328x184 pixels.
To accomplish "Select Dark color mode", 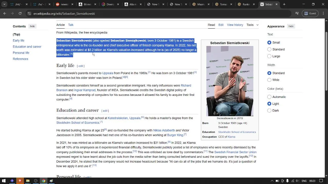I will tap(269, 111).
